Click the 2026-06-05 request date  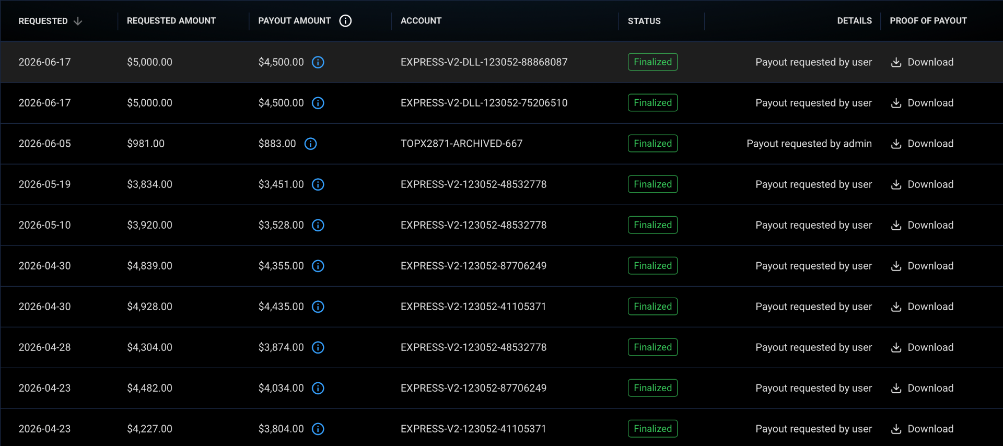coord(44,144)
